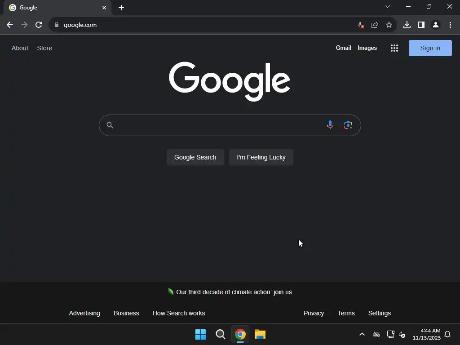Open climate action join us link
Viewport: 460px width, 345px height.
click(234, 292)
